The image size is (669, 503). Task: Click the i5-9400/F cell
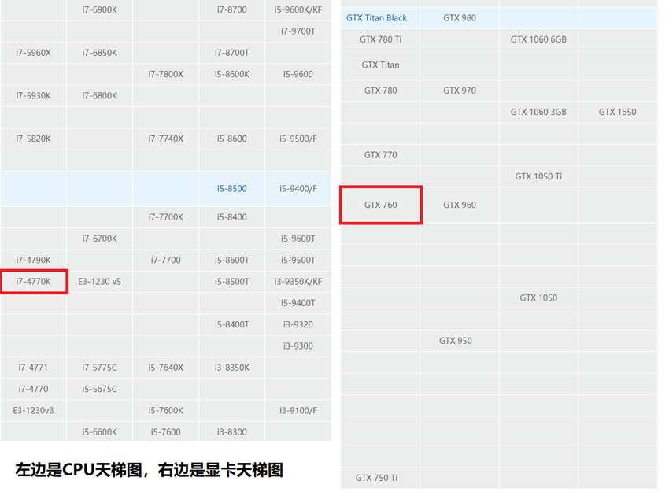click(x=298, y=189)
